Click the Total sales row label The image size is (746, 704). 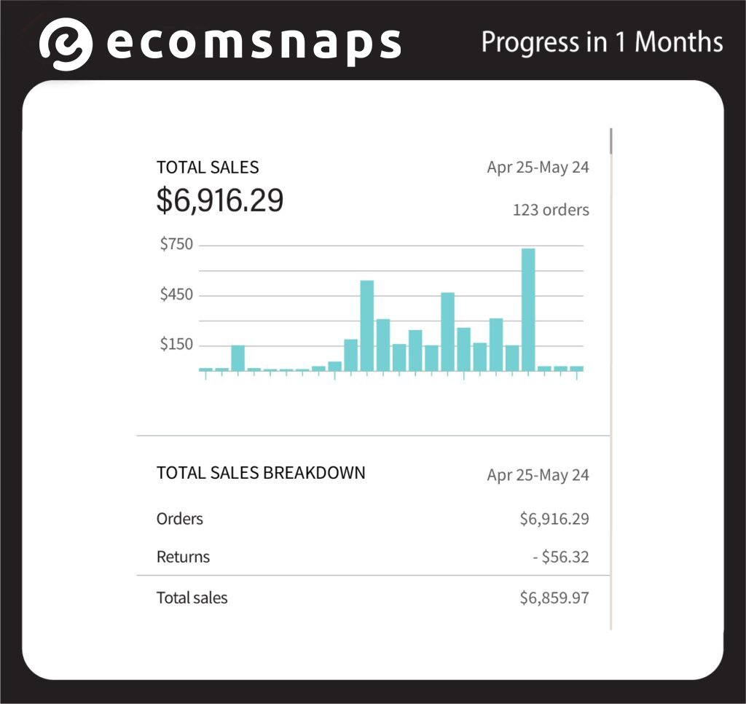coord(192,598)
